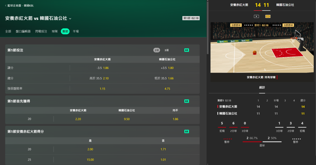Screen dimensions: 316x165
Task: Select 是 for 20 points at 2.00
Action: click(90, 149)
